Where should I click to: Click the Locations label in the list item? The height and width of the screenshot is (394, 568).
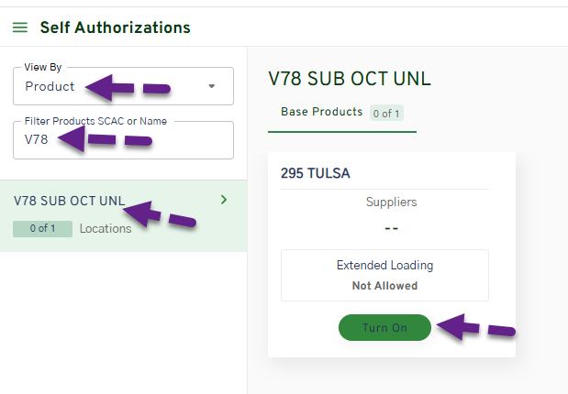coord(106,228)
